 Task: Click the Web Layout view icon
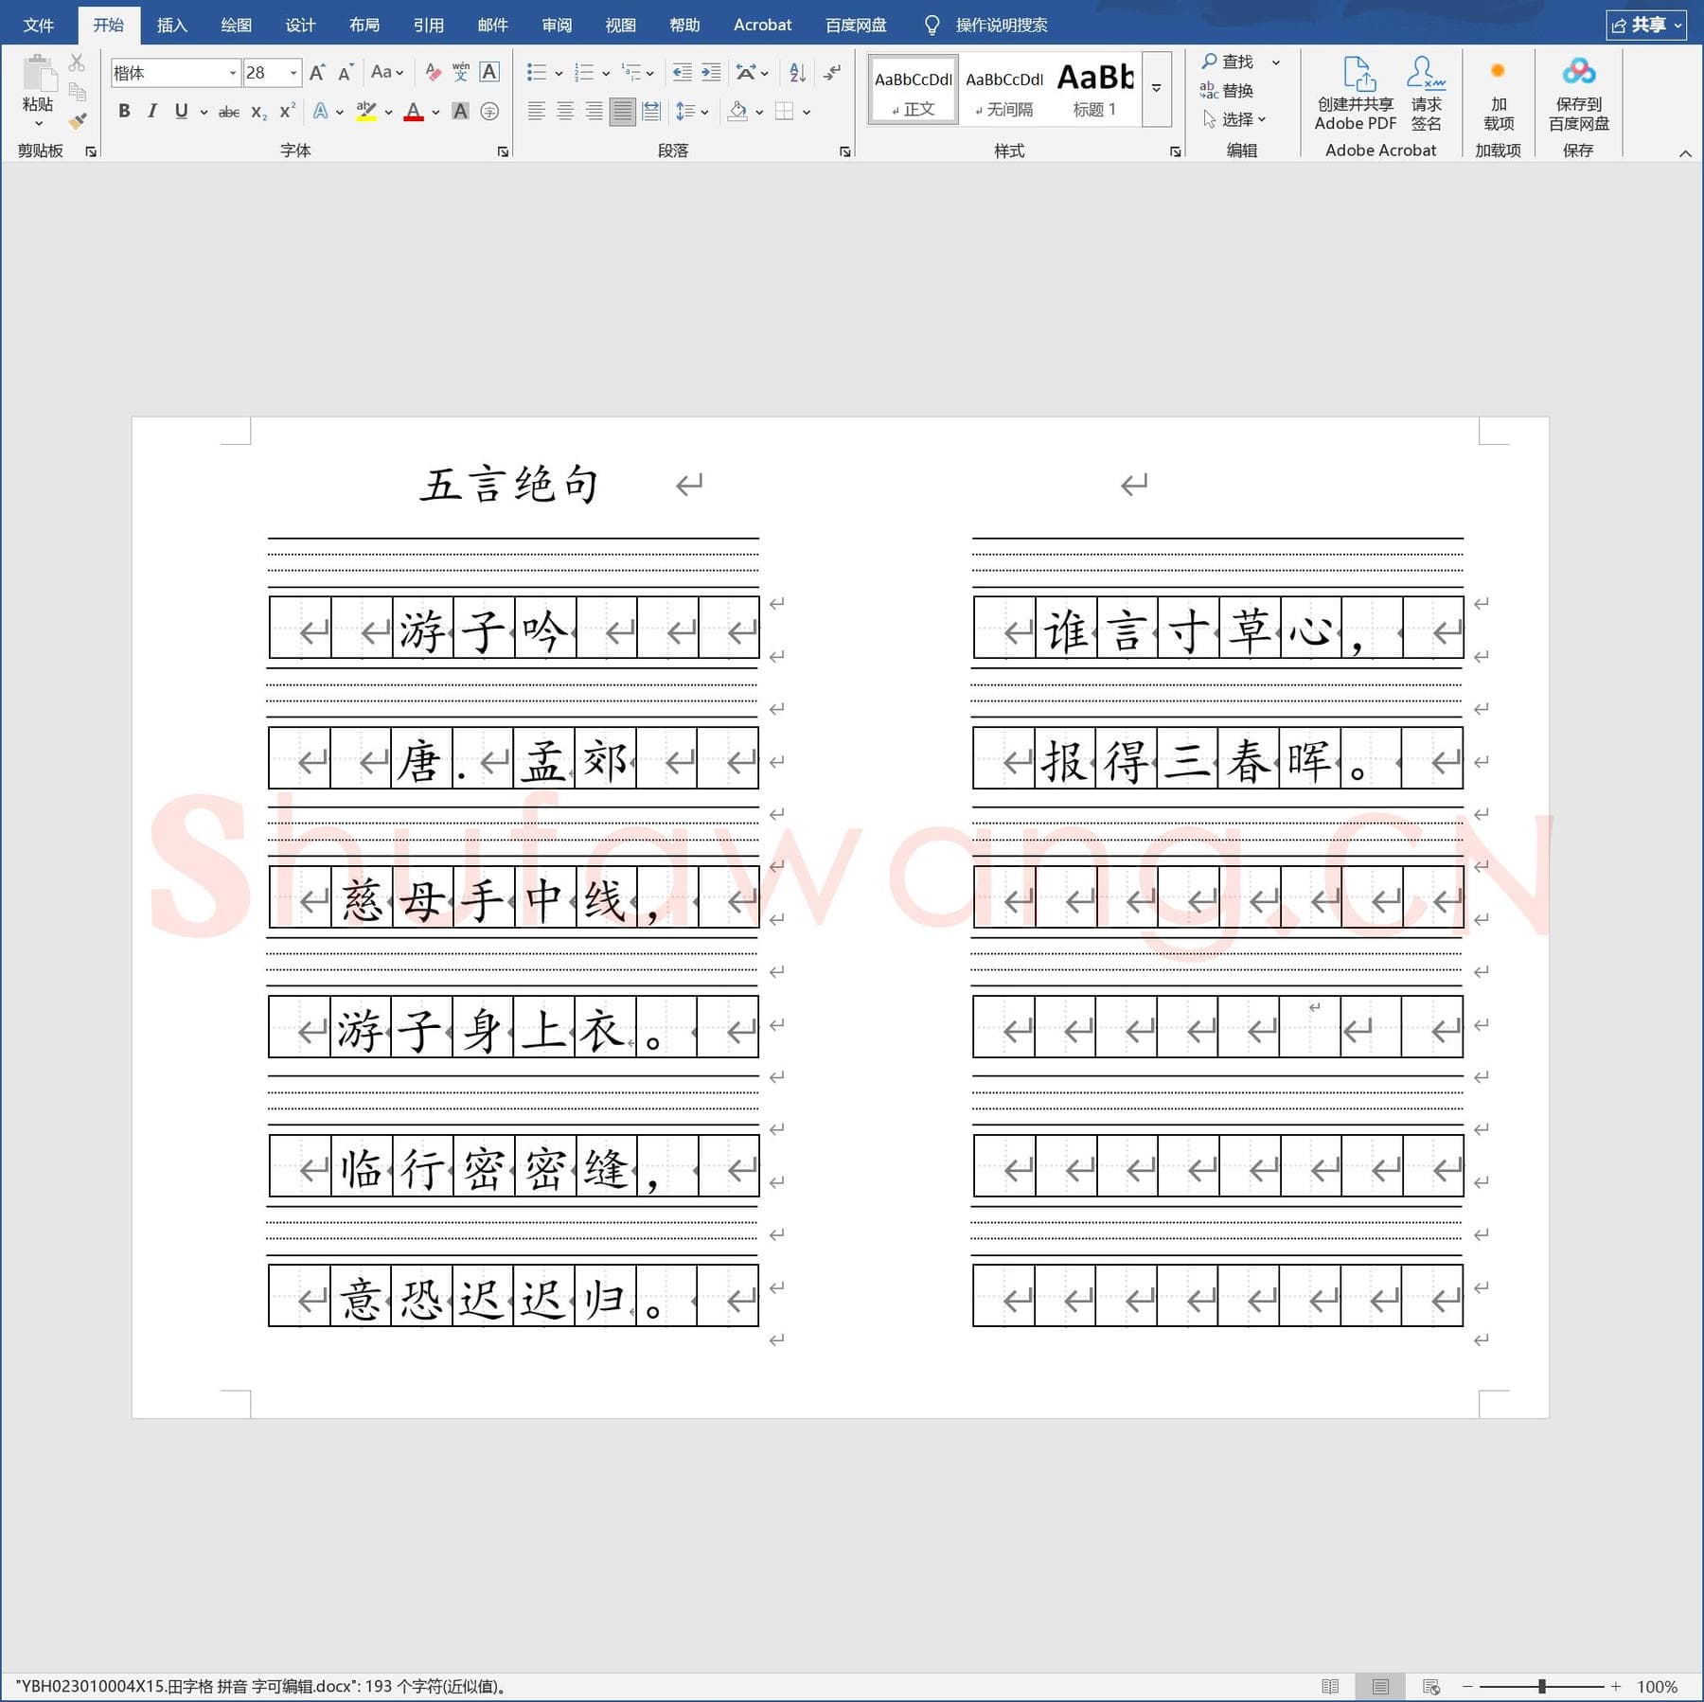[x=1431, y=1687]
